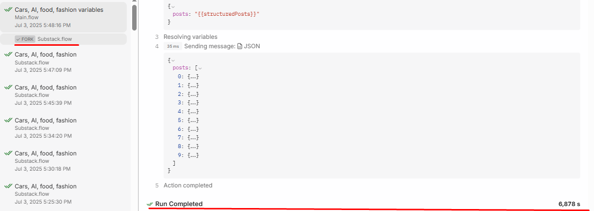Collapse the top JSON object containing structuredPosts
Image resolution: width=594 pixels, height=211 pixels.
172,6
